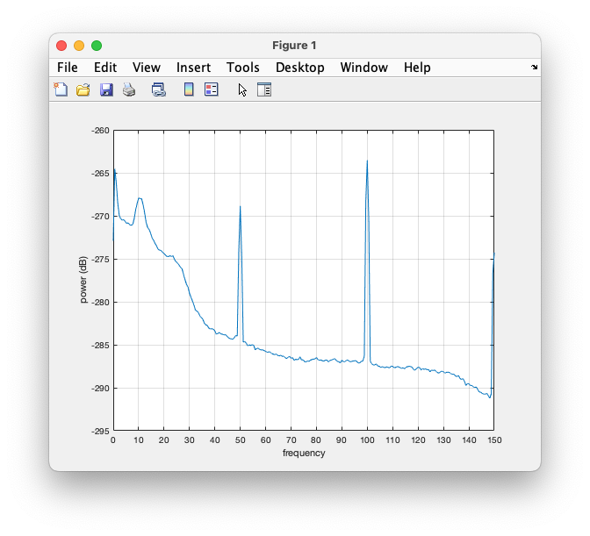Open the File menu

tap(68, 68)
